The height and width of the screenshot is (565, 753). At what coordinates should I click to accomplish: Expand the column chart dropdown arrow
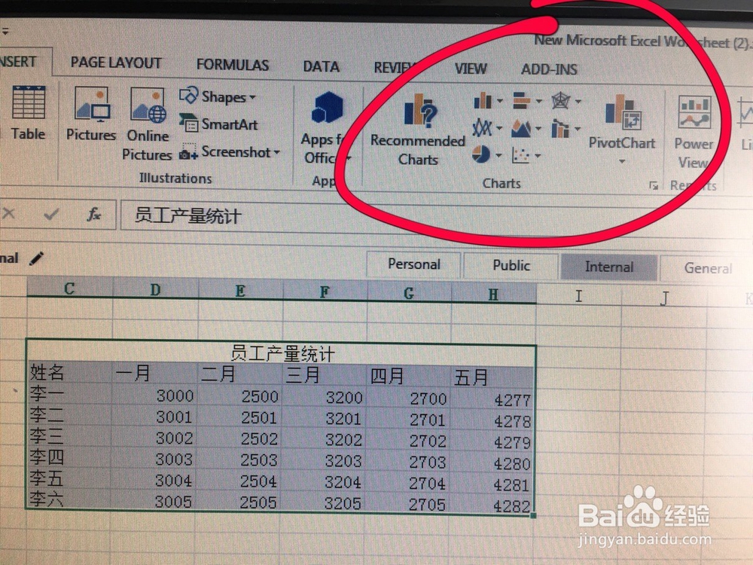pyautogui.click(x=500, y=101)
